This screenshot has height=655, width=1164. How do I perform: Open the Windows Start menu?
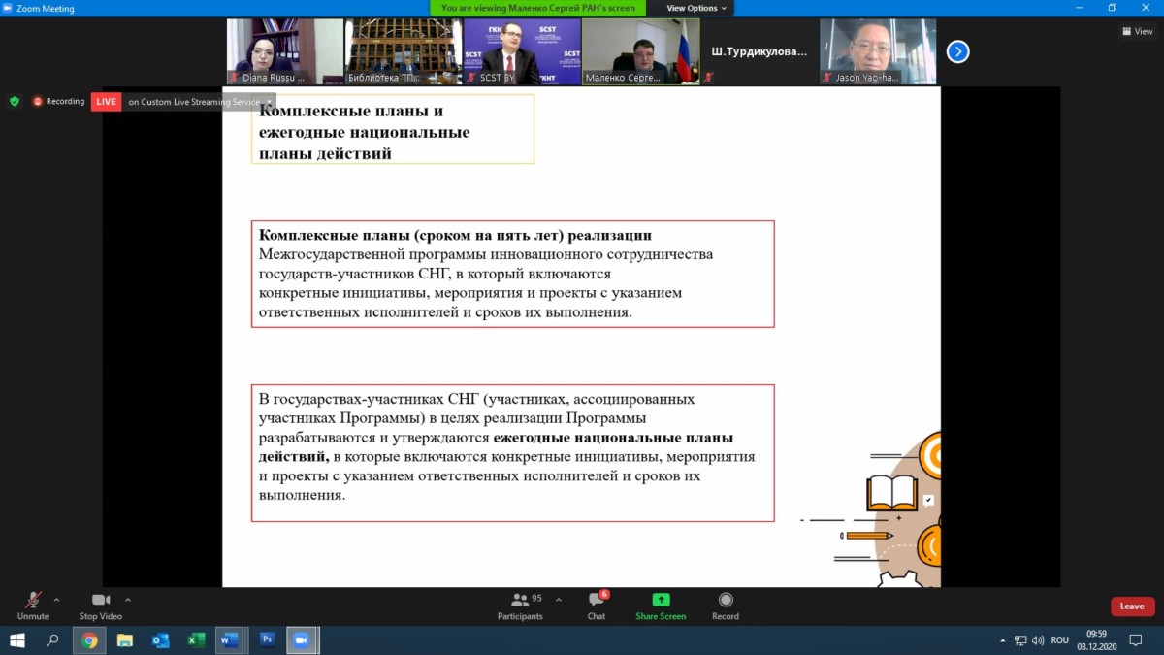(x=17, y=640)
